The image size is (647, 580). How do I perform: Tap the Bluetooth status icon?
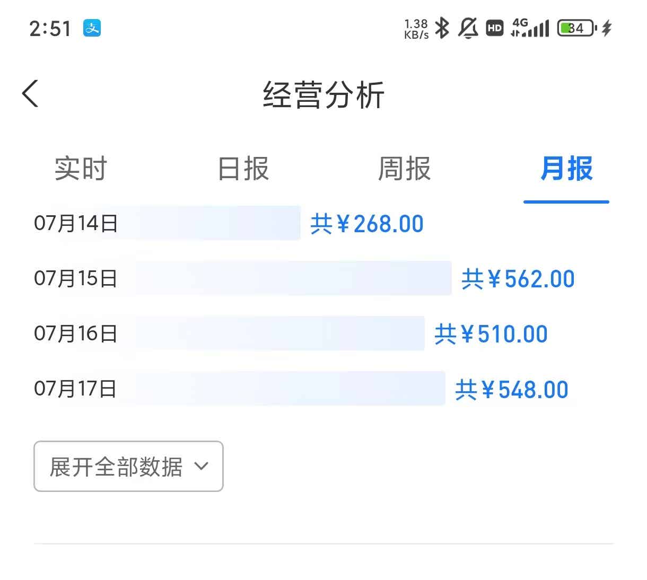[x=442, y=28]
